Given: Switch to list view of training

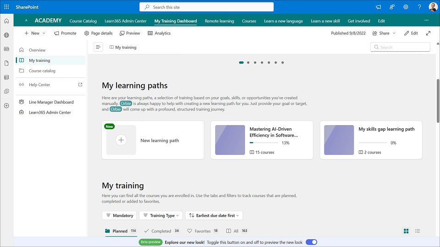Looking at the screenshot, I should (x=418, y=231).
